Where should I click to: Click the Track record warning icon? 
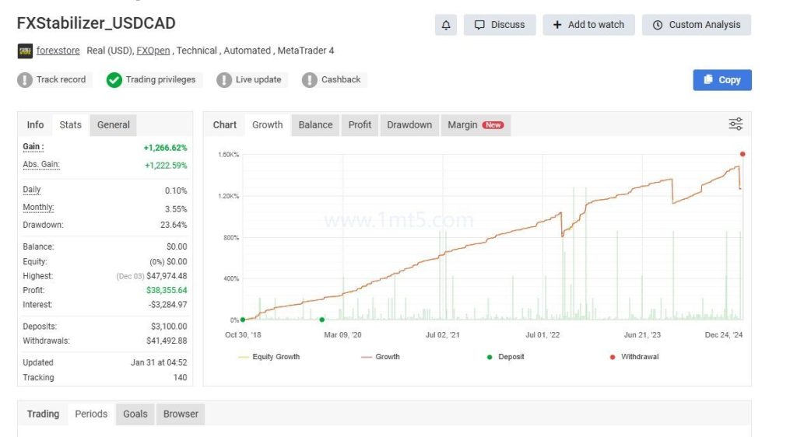[25, 79]
